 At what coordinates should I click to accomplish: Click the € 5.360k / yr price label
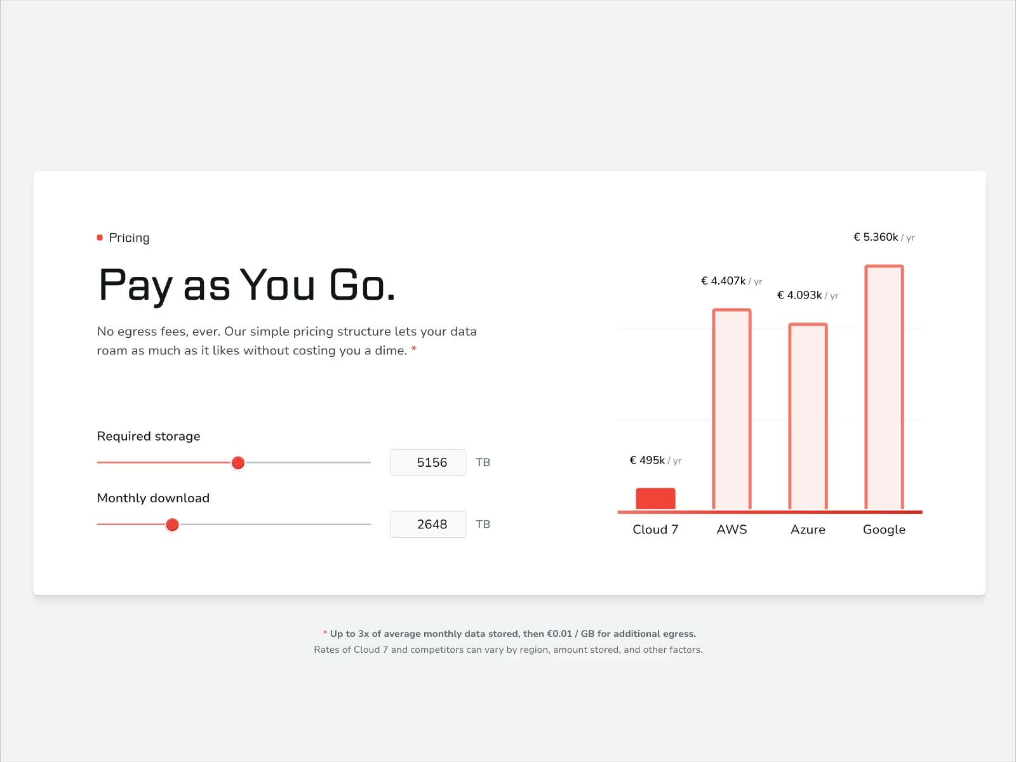click(884, 237)
